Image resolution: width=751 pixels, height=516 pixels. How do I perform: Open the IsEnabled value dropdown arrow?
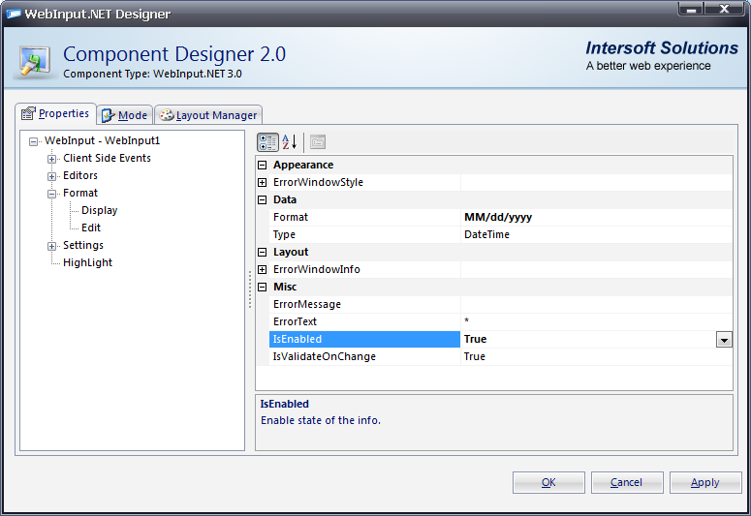724,340
